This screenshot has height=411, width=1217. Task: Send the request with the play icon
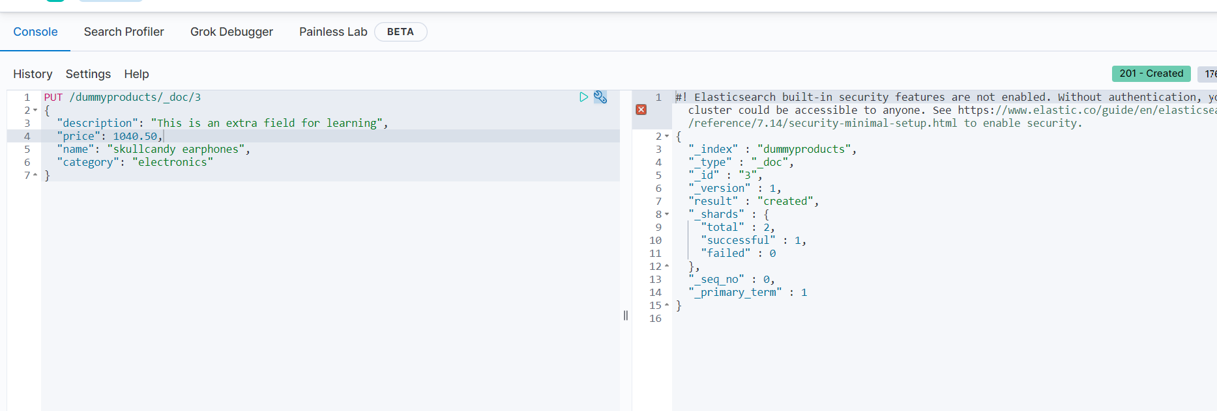click(583, 97)
